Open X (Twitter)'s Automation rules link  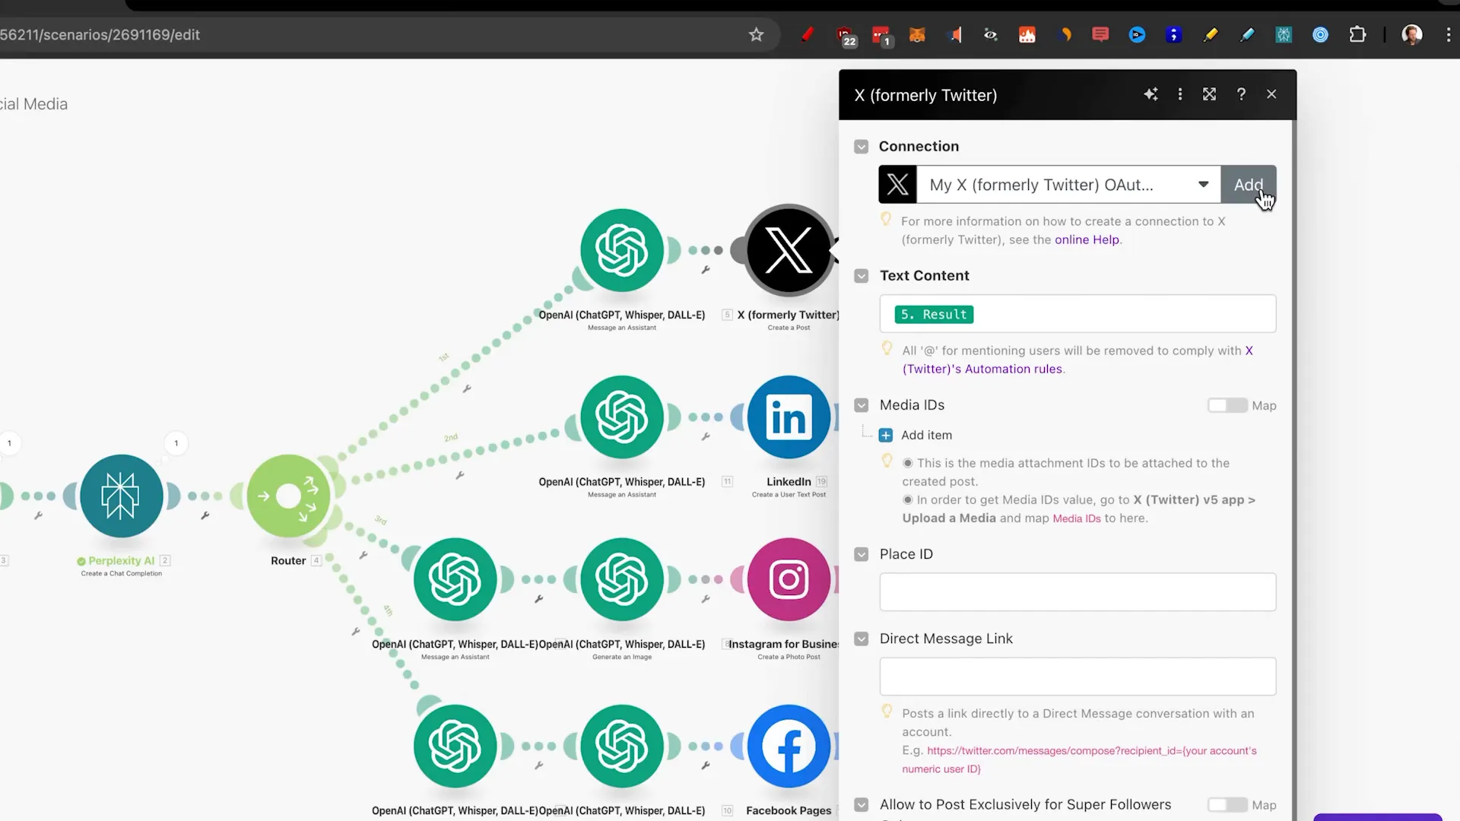tap(982, 369)
